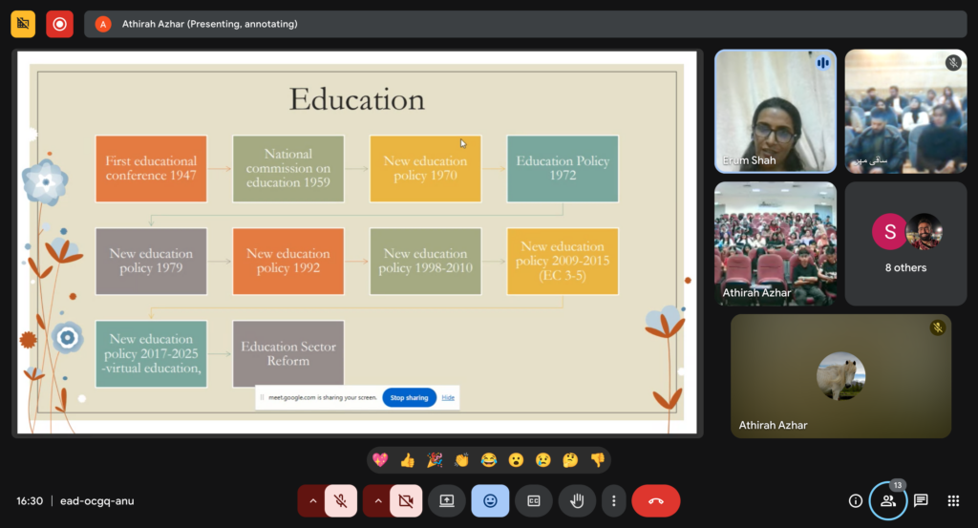Expand audio settings arrow beside microphone

point(312,500)
